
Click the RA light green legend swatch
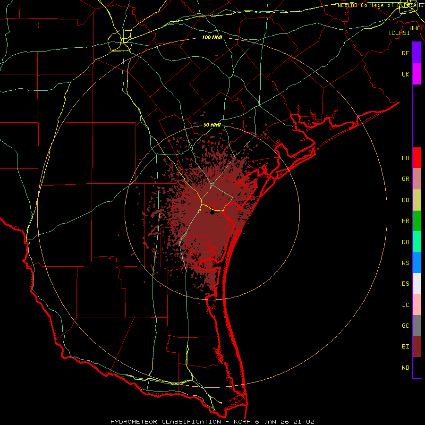pos(417,242)
